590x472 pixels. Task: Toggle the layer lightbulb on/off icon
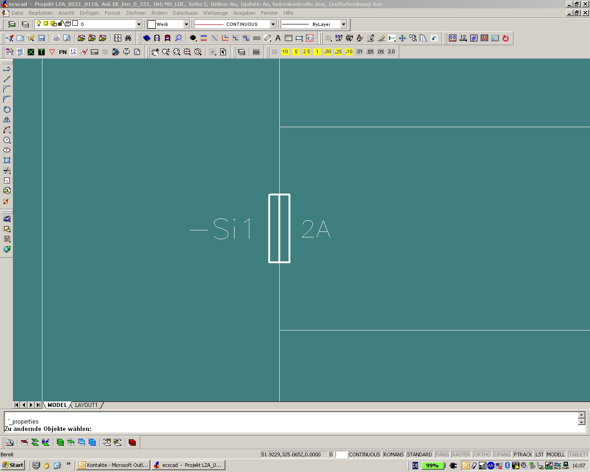pyautogui.click(x=39, y=24)
